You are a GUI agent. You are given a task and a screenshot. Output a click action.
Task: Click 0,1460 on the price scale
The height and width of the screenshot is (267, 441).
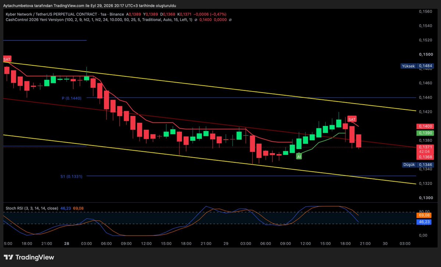pos(426,83)
